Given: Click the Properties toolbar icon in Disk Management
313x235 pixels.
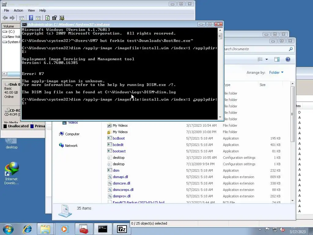Looking at the screenshot, I should 54,18.
